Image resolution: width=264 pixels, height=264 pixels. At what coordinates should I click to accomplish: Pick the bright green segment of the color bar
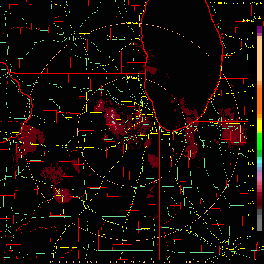click(x=259, y=141)
